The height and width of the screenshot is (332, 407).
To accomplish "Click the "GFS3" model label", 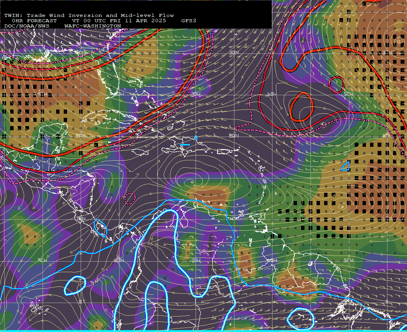I will (189, 20).
